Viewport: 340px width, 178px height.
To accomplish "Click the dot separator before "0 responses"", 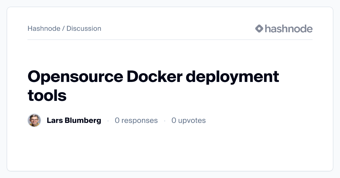I will 108,121.
